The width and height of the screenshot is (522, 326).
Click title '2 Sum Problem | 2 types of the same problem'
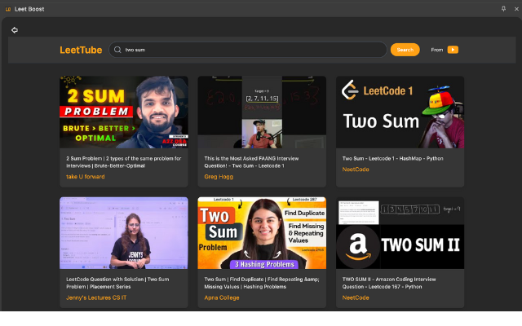[x=123, y=162]
